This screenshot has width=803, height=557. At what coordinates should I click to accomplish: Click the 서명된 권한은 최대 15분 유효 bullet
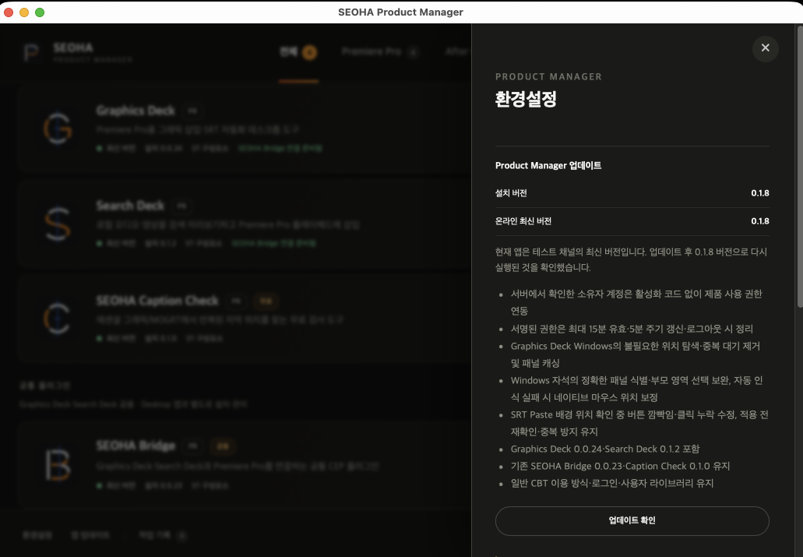(x=632, y=329)
